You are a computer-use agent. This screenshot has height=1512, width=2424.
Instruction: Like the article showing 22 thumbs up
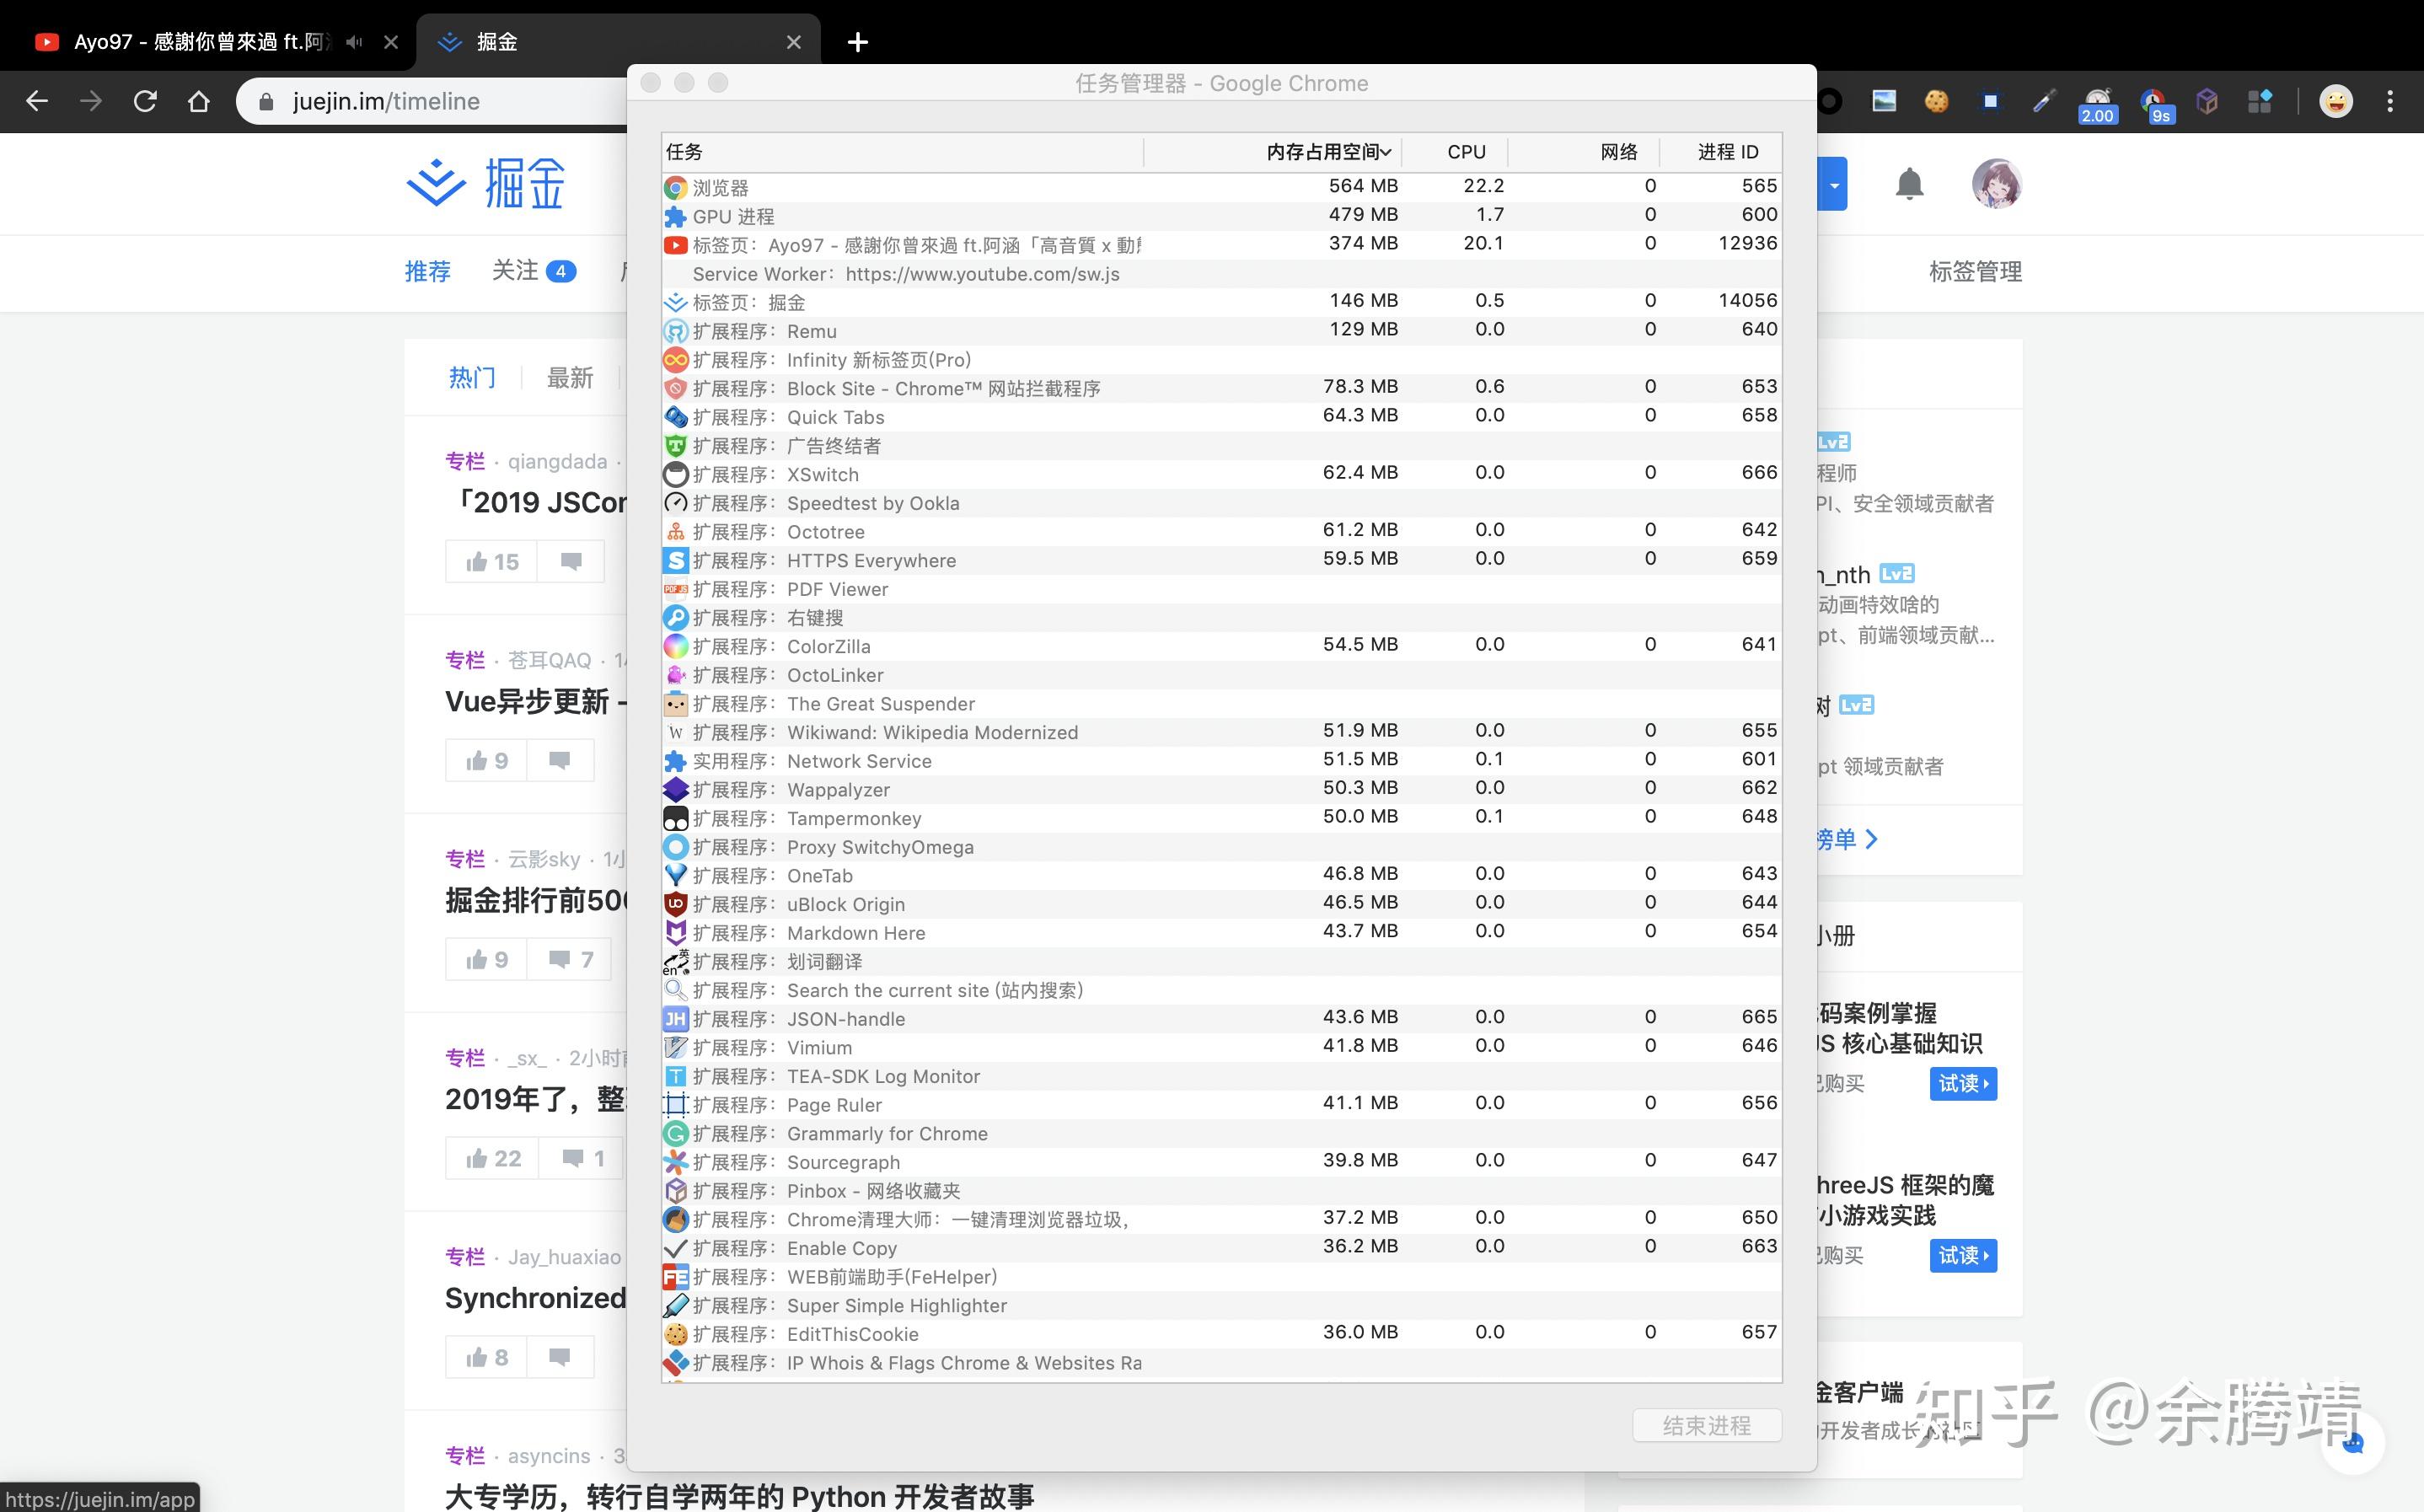coord(493,1158)
